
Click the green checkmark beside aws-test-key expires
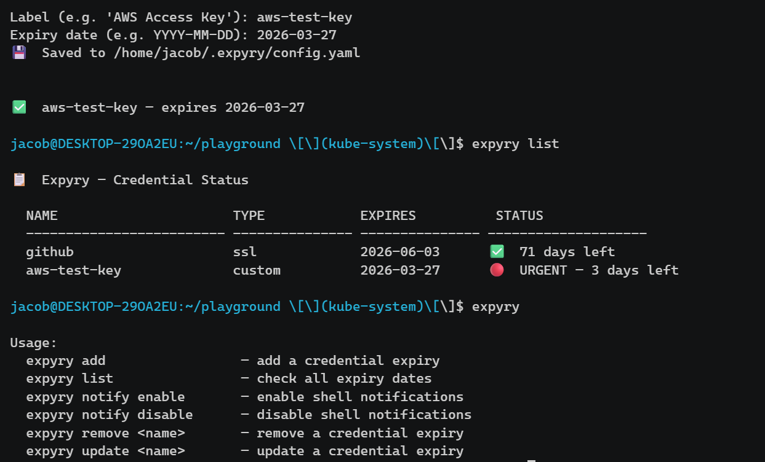point(19,108)
